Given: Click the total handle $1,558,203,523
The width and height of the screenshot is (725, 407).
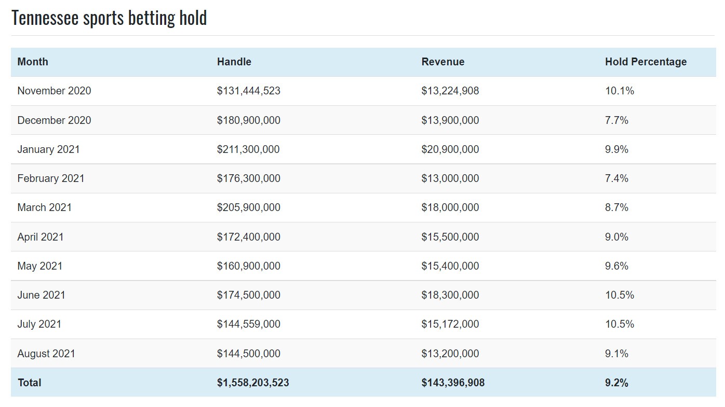Looking at the screenshot, I should pyautogui.click(x=253, y=383).
